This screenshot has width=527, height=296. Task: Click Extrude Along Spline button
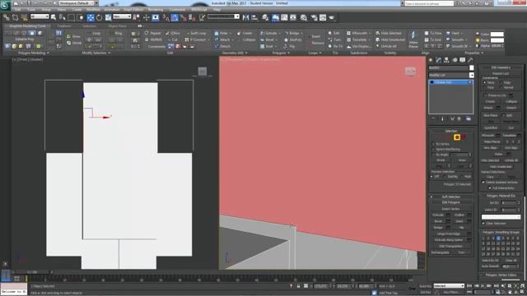click(x=448, y=240)
